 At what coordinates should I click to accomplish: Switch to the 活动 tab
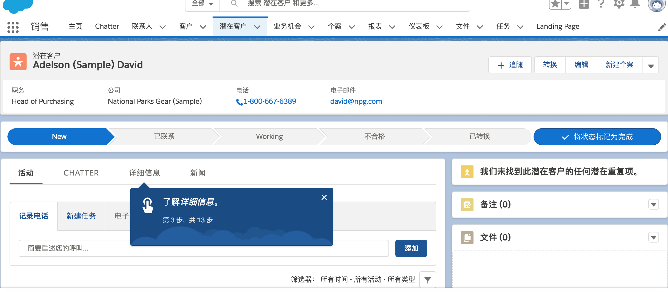coord(26,173)
